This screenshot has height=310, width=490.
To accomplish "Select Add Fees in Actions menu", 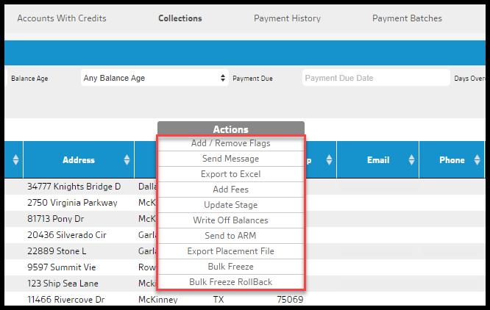I will 230,190.
